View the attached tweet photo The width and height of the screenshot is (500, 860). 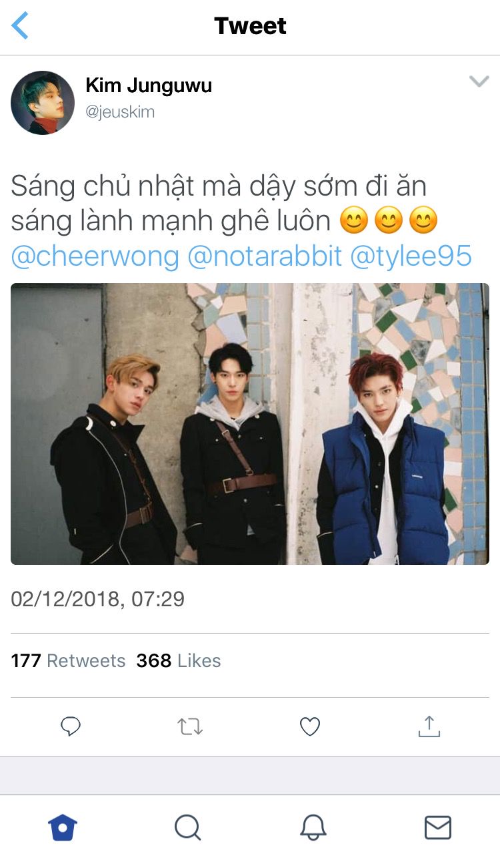250,424
